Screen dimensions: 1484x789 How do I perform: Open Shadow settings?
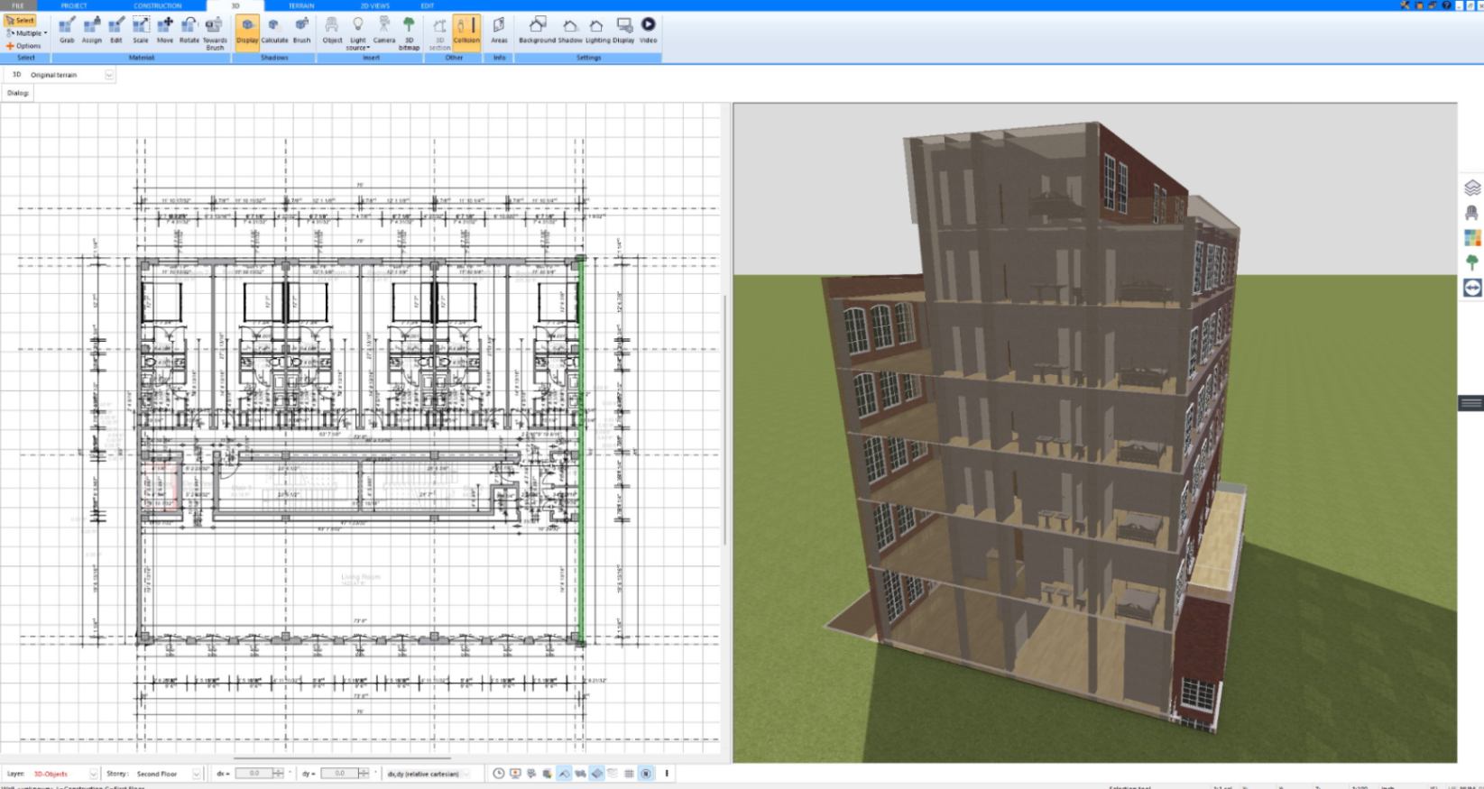pyautogui.click(x=570, y=30)
